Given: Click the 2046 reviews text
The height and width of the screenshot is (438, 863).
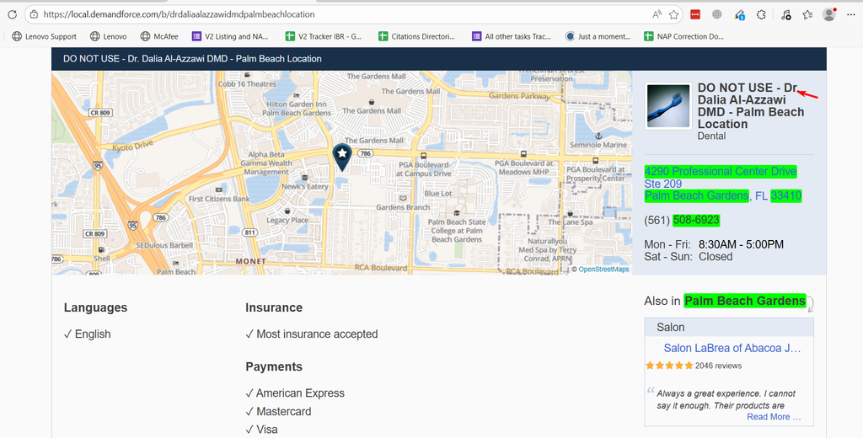Looking at the screenshot, I should pos(718,366).
